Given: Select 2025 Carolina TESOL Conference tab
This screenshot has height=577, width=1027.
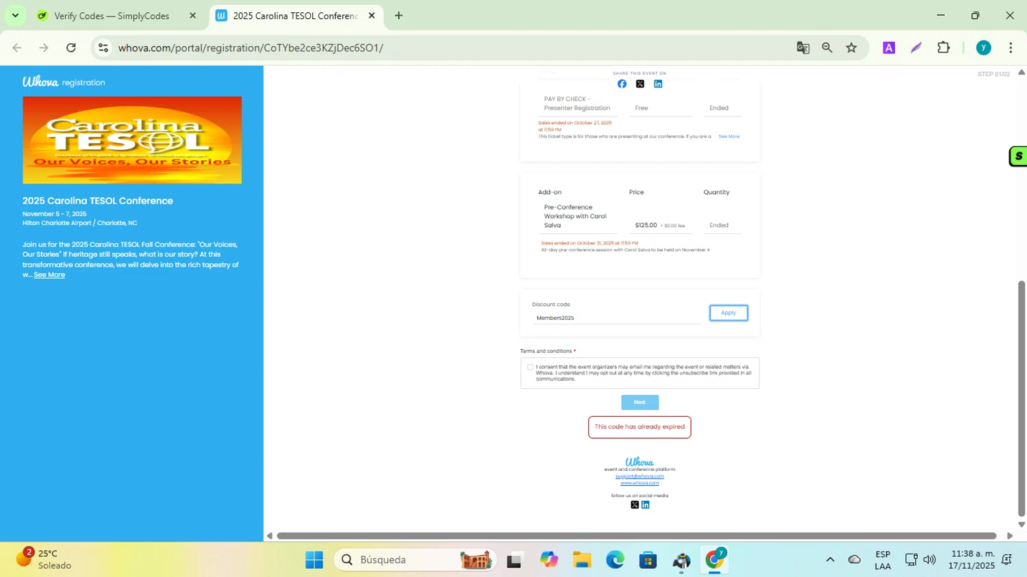Looking at the screenshot, I should (x=294, y=16).
